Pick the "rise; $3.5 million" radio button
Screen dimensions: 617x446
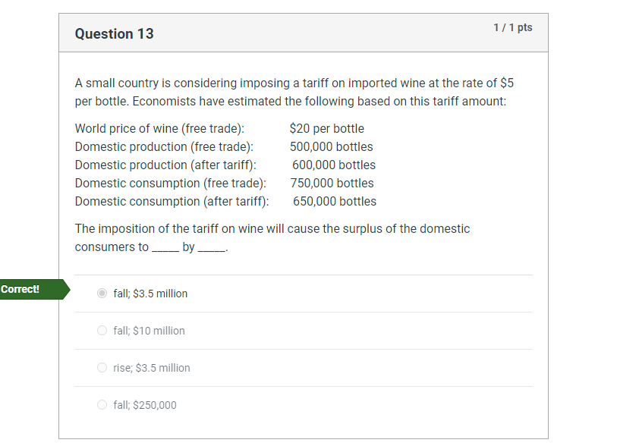102,368
